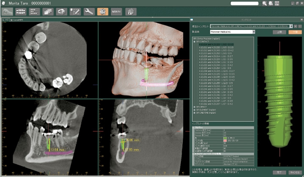Click the キャンセル cancel button
This screenshot has height=177, width=304.
293,172
